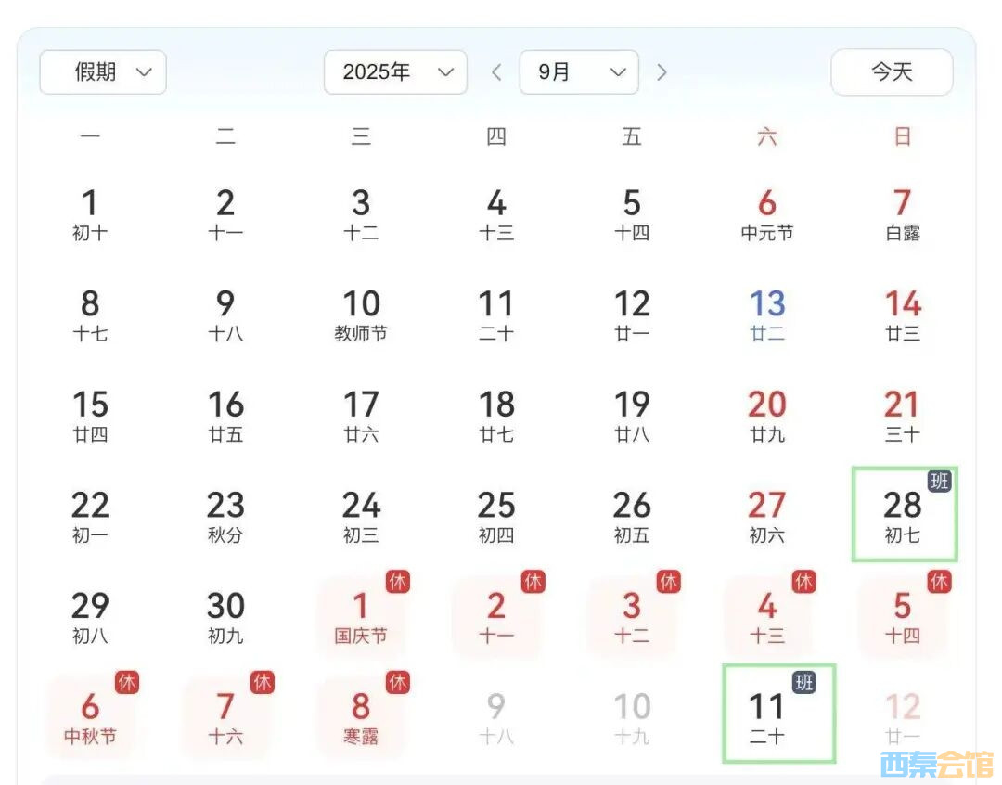
Task: Choose September 7 白露
Action: point(903,213)
